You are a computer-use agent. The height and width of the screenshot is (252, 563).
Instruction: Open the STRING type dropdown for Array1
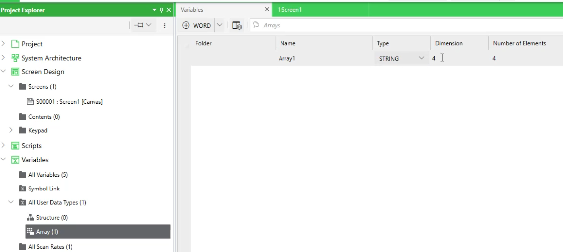pos(421,58)
